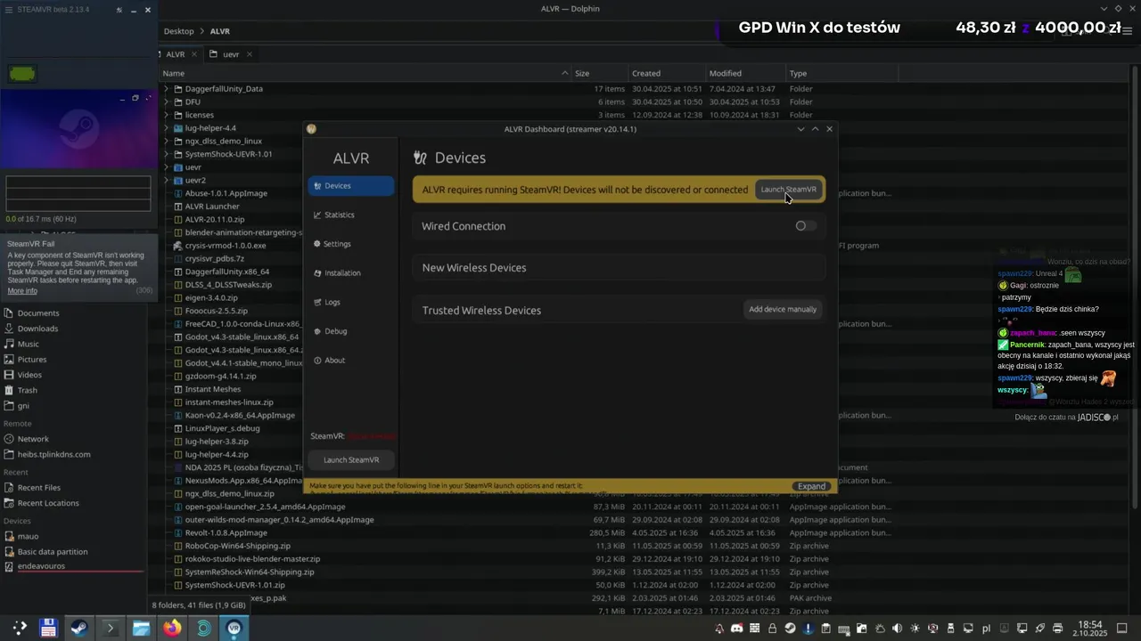Open Firefox from the taskbar
This screenshot has height=641, width=1141.
172,628
